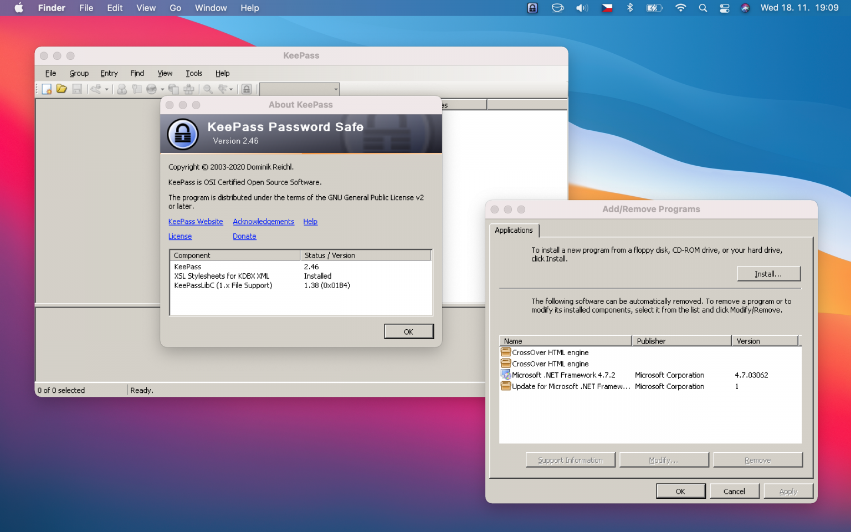The height and width of the screenshot is (532, 851).
Task: Click the Install... button
Action: [768, 274]
